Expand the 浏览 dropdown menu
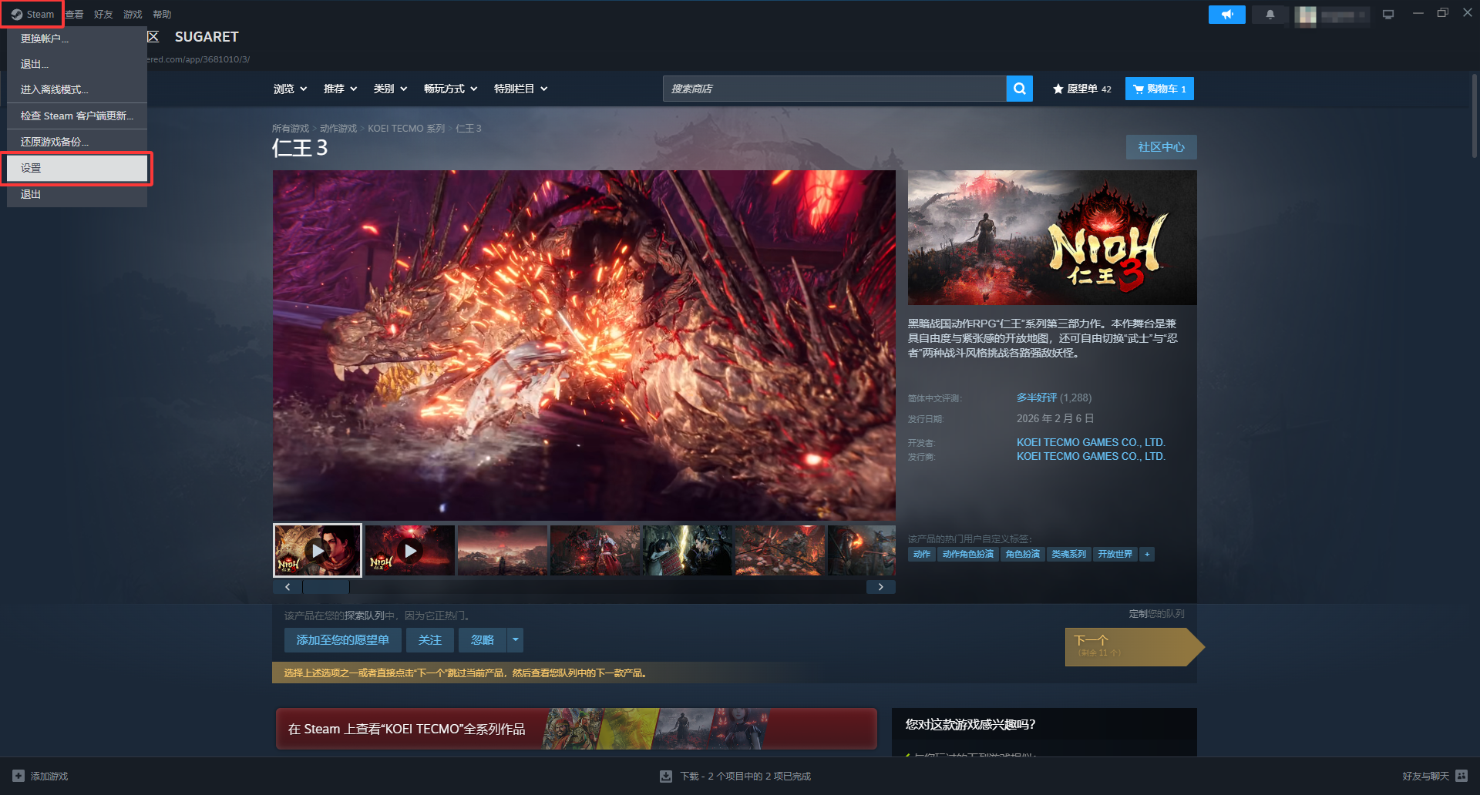This screenshot has height=795, width=1480. 290,89
